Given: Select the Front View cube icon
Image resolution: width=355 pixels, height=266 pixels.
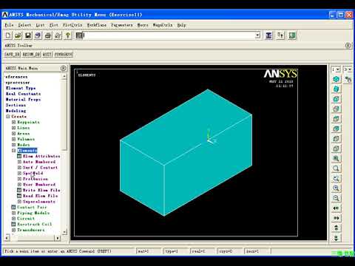Looking at the screenshot, I should coord(336,99).
